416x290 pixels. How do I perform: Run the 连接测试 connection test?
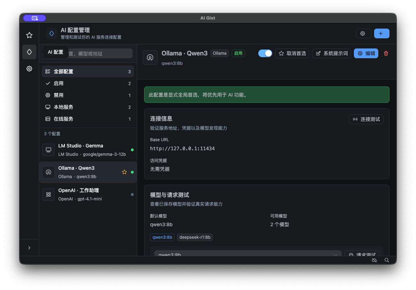tap(366, 119)
